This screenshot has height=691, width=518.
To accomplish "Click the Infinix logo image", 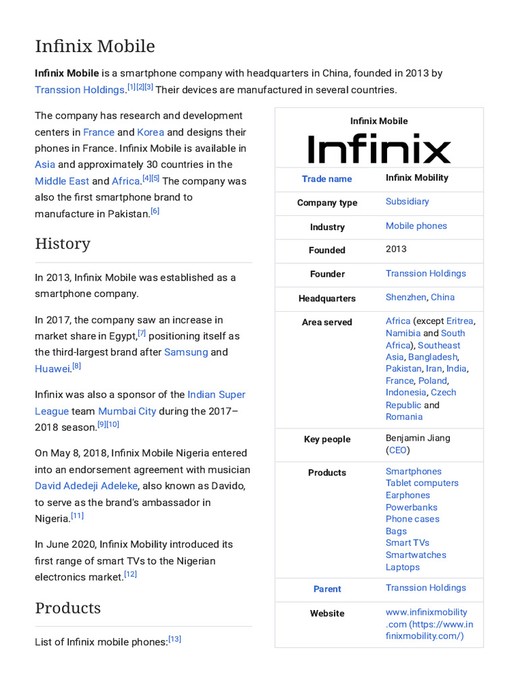I will coord(379,149).
